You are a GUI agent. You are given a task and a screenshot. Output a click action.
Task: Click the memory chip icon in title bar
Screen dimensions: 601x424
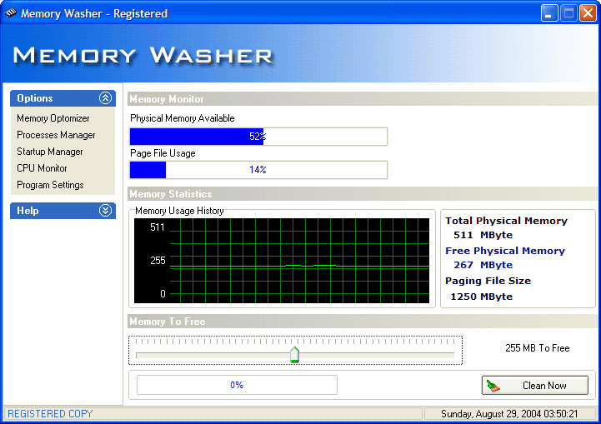pyautogui.click(x=10, y=13)
